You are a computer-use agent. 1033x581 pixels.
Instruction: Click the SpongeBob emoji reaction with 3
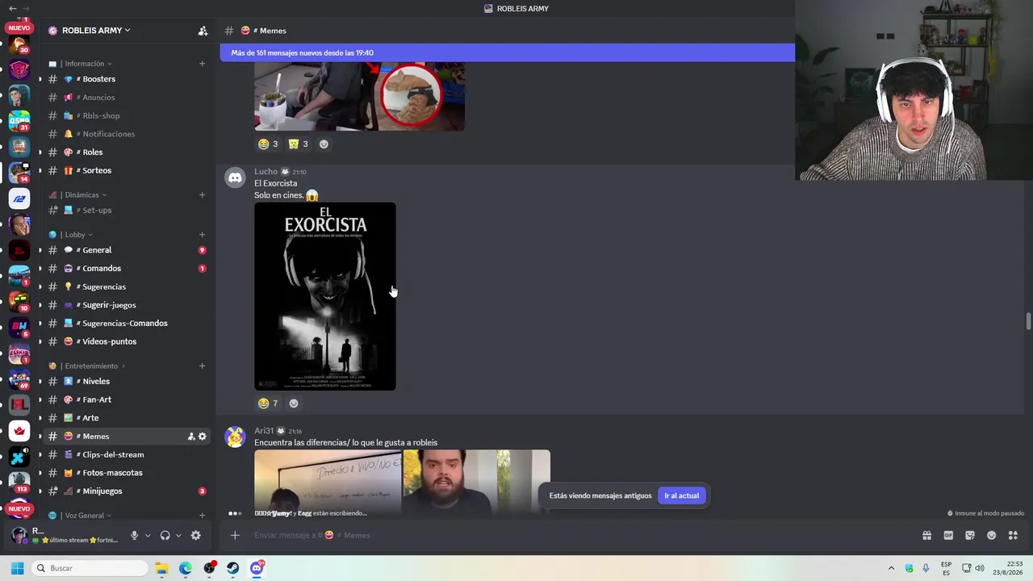pyautogui.click(x=299, y=144)
